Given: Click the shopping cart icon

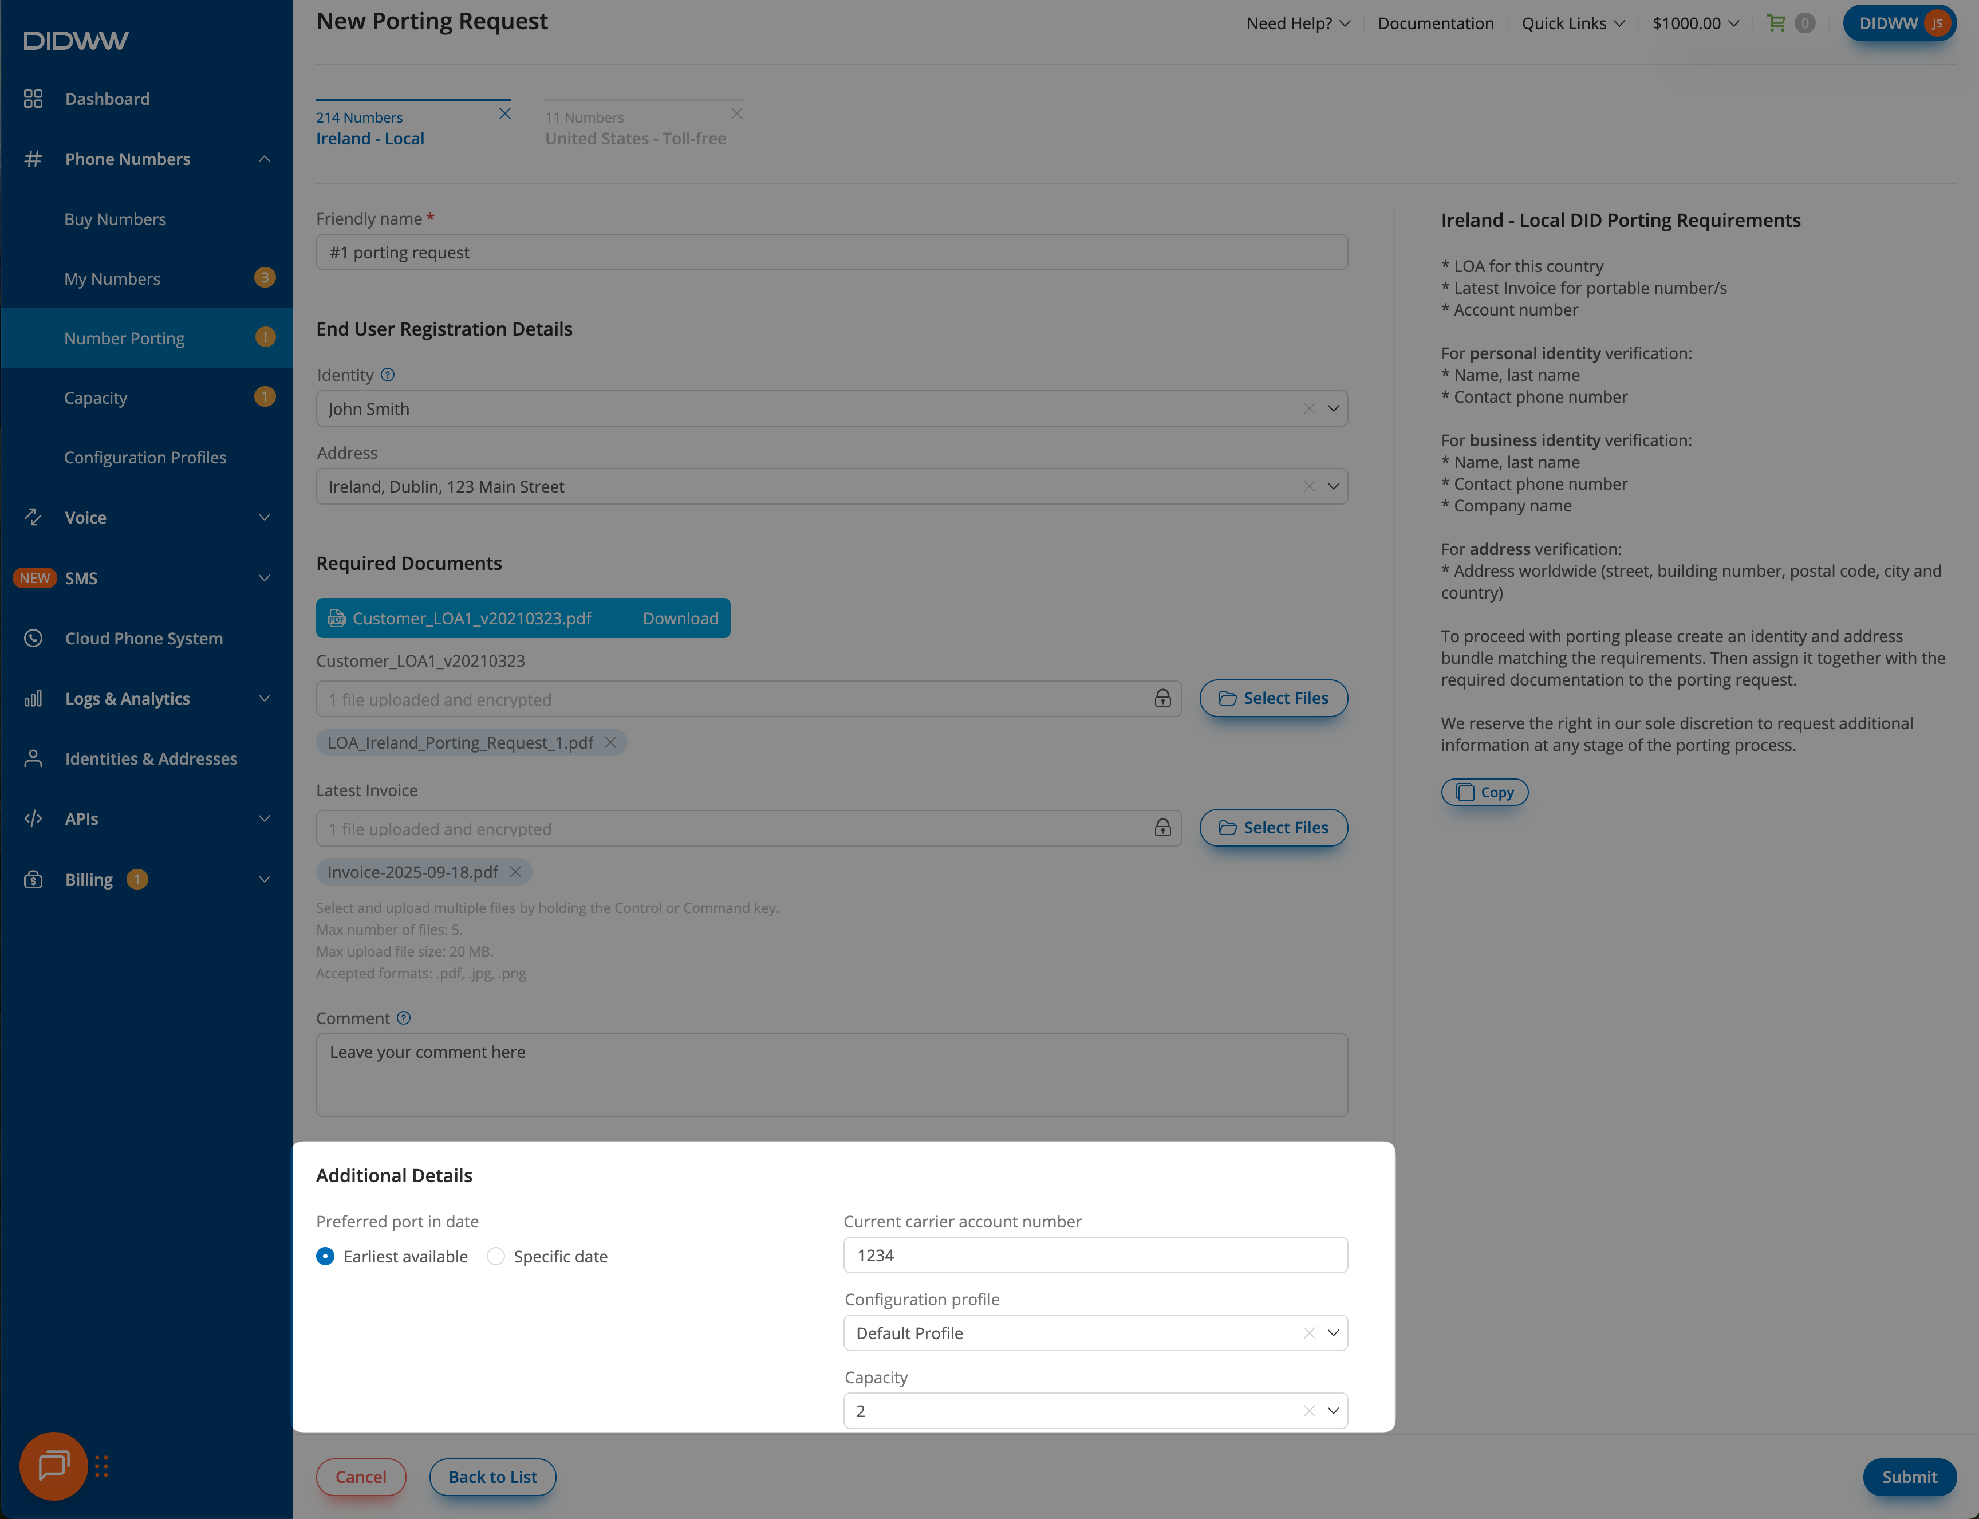Looking at the screenshot, I should 1776,23.
